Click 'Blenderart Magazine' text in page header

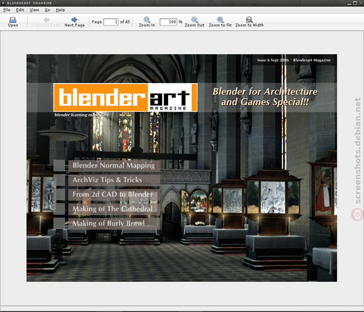tap(312, 60)
